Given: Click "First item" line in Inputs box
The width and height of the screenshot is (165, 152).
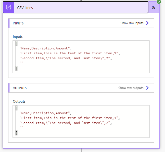Looking at the screenshot, I should click(x=70, y=53).
